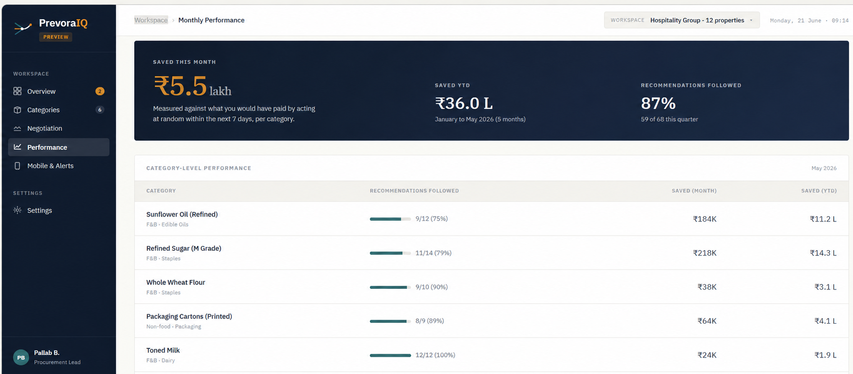This screenshot has height=374, width=853.
Task: Click the 9/10 (90%) label
Action: coord(431,287)
